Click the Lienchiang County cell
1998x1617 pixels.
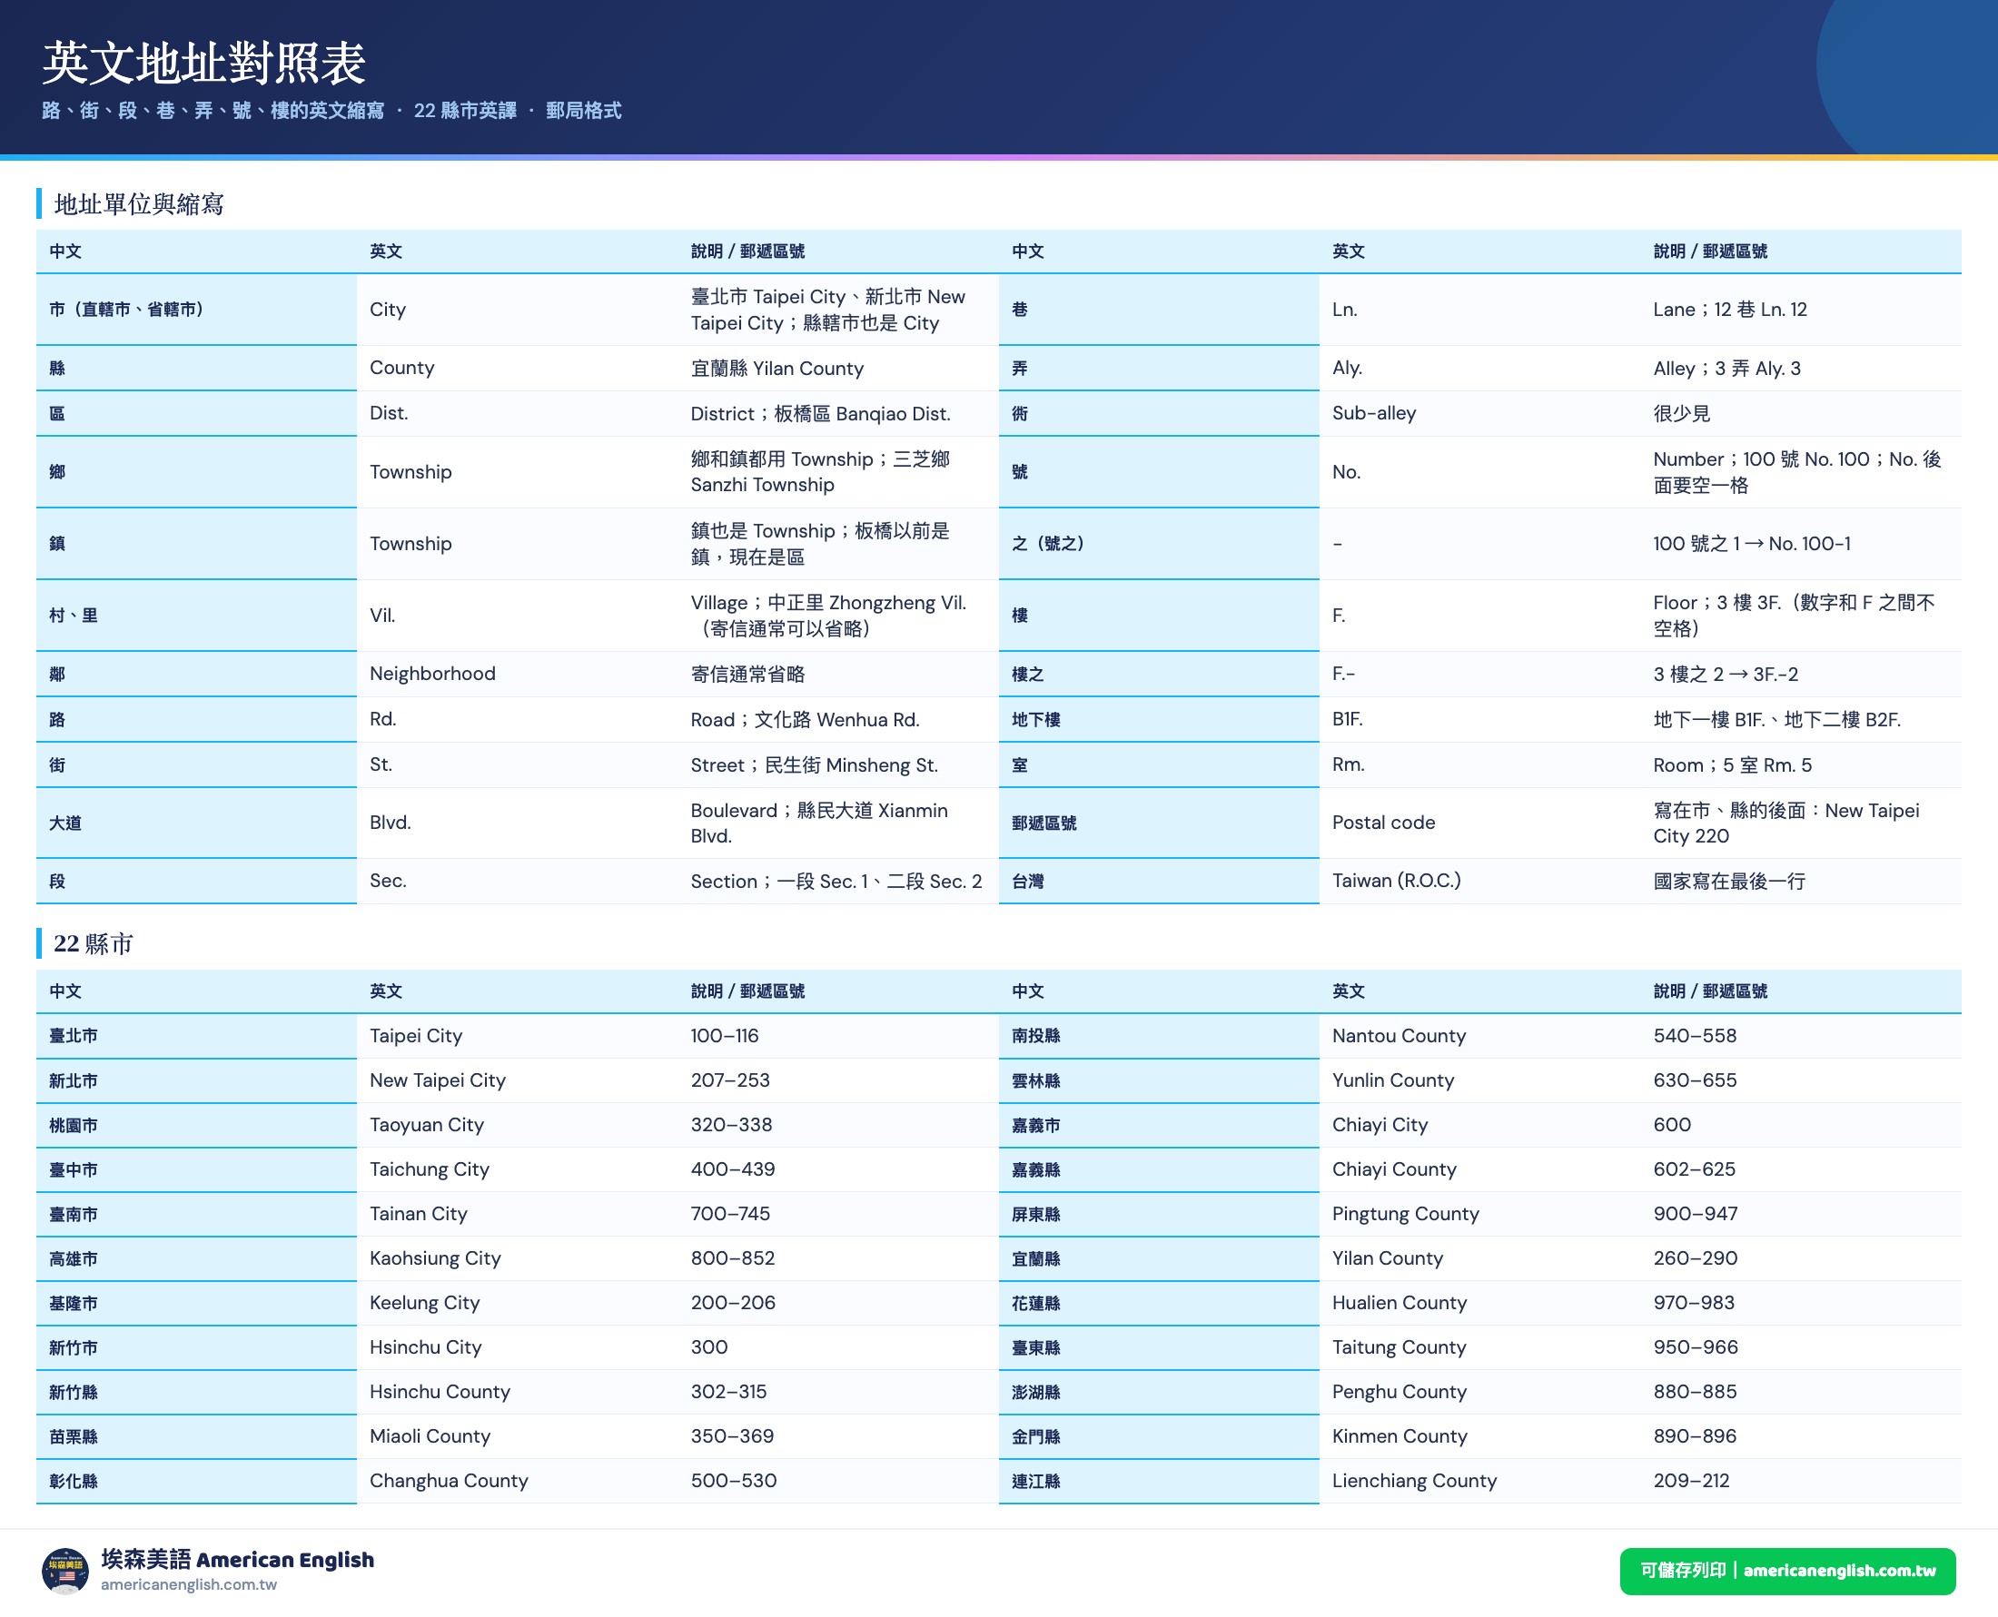(x=1480, y=1481)
